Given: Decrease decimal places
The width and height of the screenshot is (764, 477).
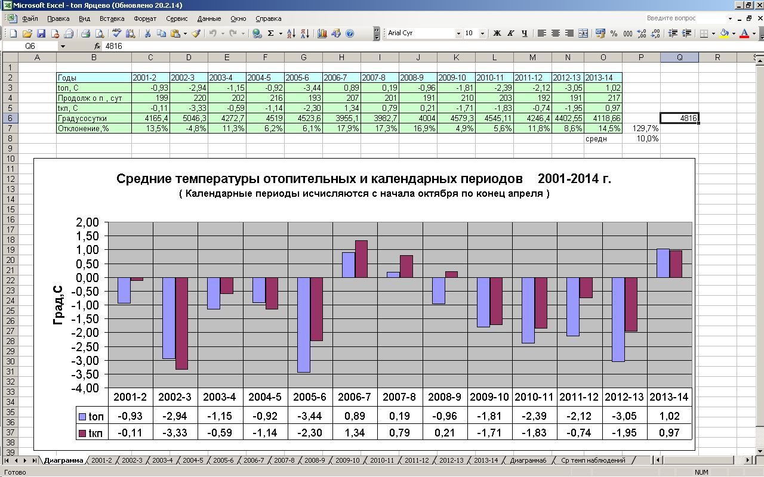Looking at the screenshot, I should click(655, 33).
